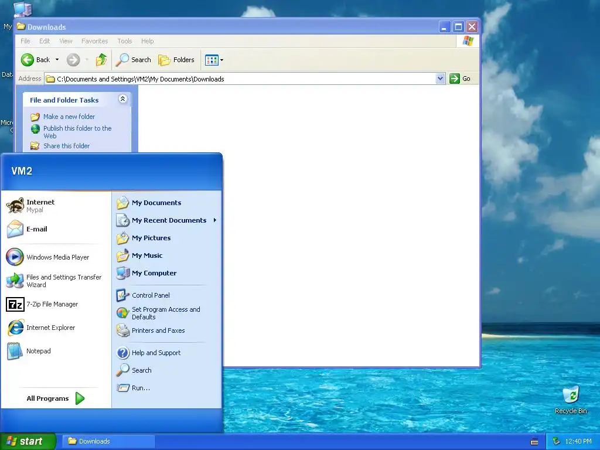
Task: Click the Go button beside address bar
Action: tap(461, 79)
